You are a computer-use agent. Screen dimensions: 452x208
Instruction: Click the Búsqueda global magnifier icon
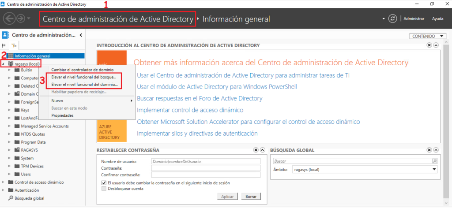[x=11, y=198]
